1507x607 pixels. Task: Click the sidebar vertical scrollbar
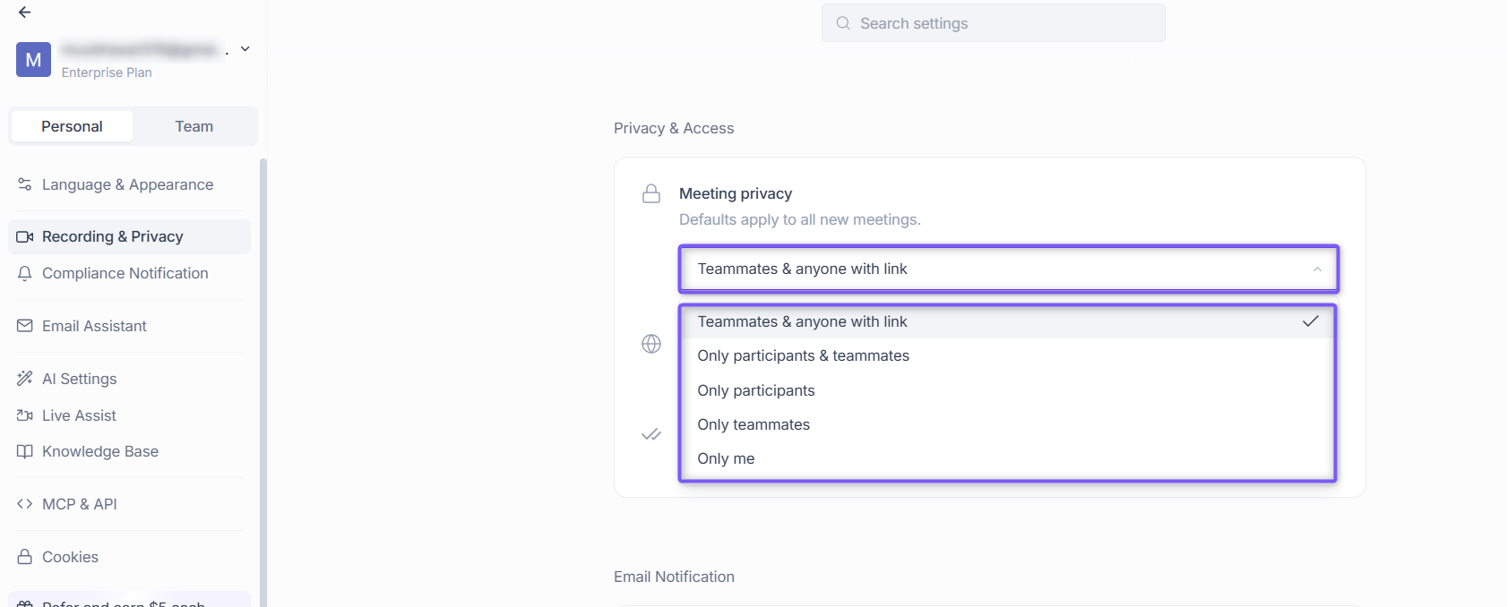coord(263,382)
